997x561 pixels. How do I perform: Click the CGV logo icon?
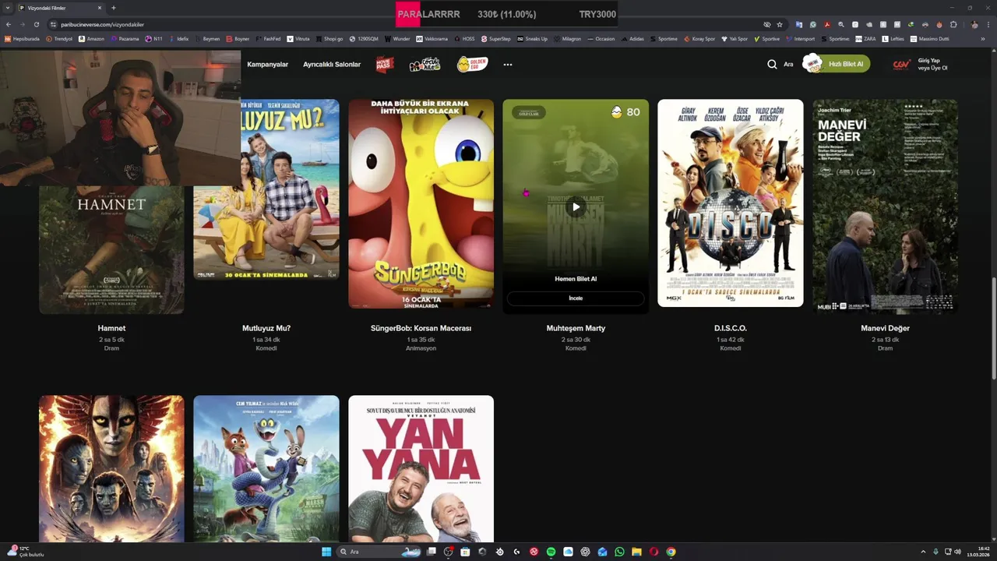point(902,65)
